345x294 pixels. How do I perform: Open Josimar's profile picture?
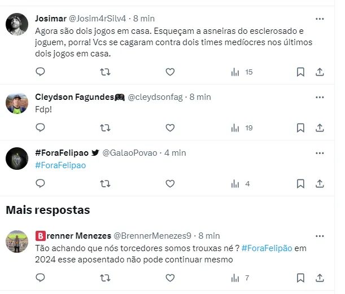pyautogui.click(x=17, y=24)
